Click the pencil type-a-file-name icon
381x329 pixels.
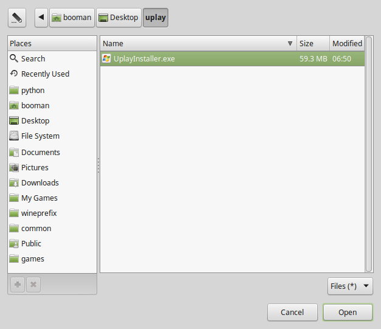(17, 18)
